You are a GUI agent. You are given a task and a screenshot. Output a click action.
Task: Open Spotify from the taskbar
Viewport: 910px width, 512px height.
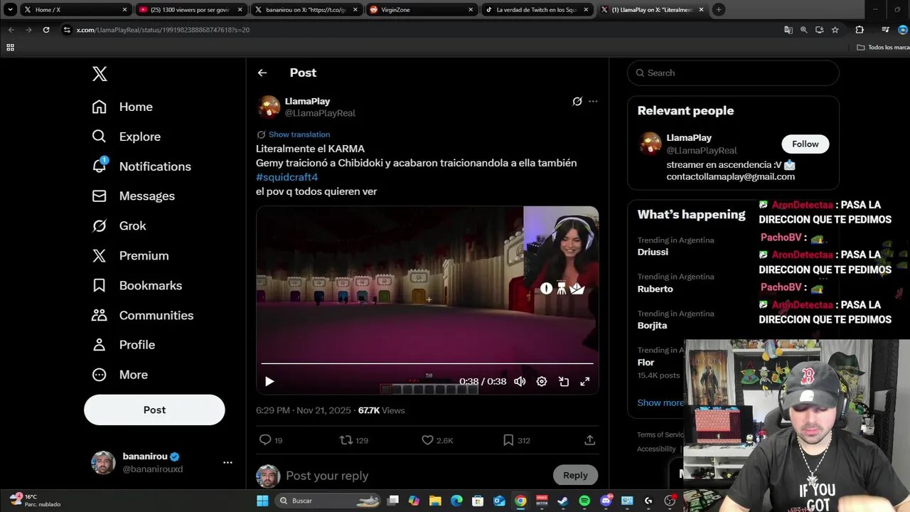[x=584, y=501]
